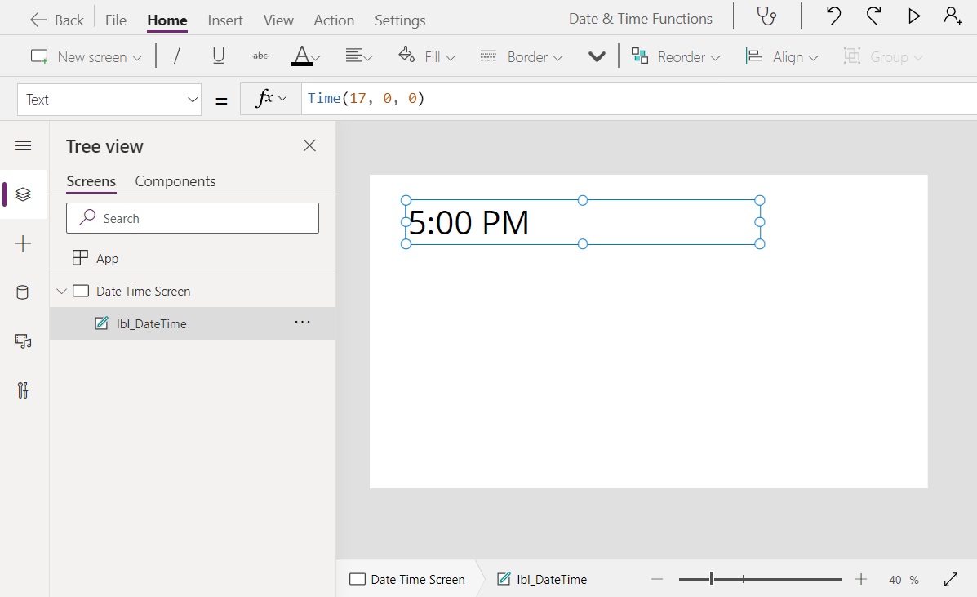Image resolution: width=977 pixels, height=597 pixels.
Task: Open the Insert panel plus icon
Action: point(22,243)
